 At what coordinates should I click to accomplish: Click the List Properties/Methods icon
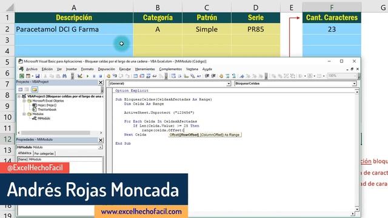[173, 76]
